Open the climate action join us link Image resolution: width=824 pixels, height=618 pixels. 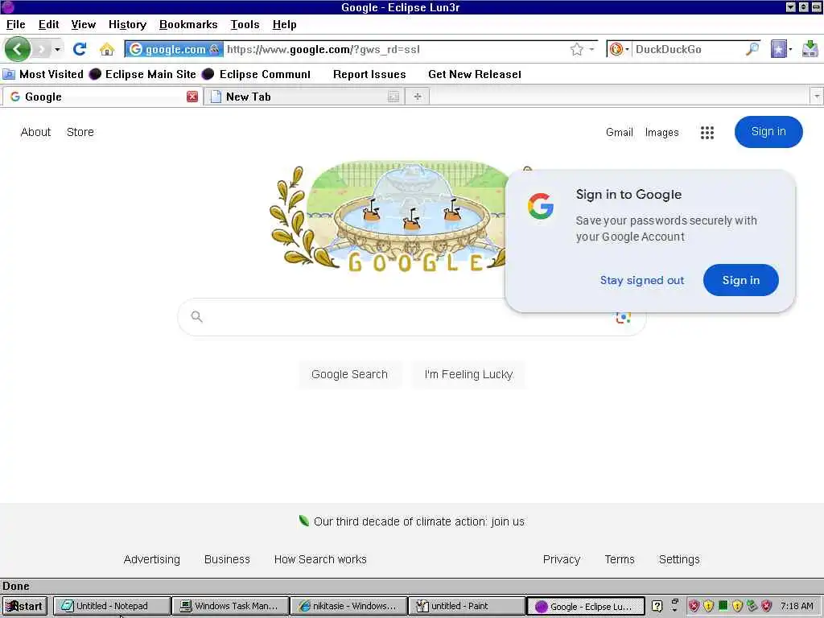point(418,521)
